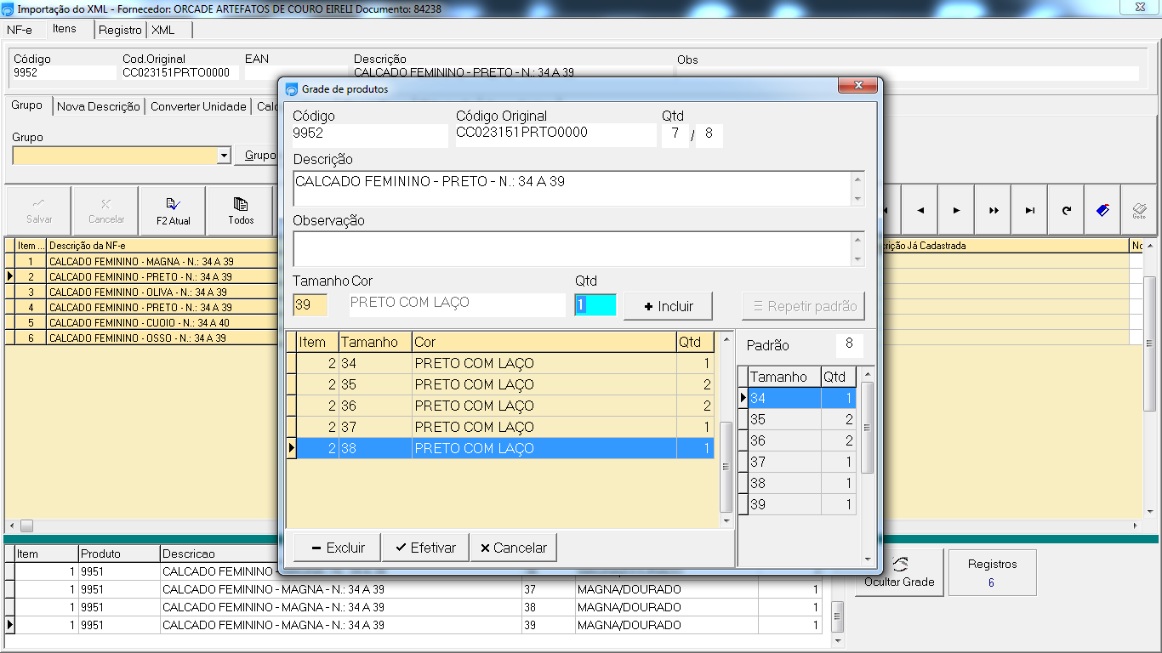Screen dimensions: 1162x653
Task: Select the Grupo sub-tab
Action: (x=27, y=105)
